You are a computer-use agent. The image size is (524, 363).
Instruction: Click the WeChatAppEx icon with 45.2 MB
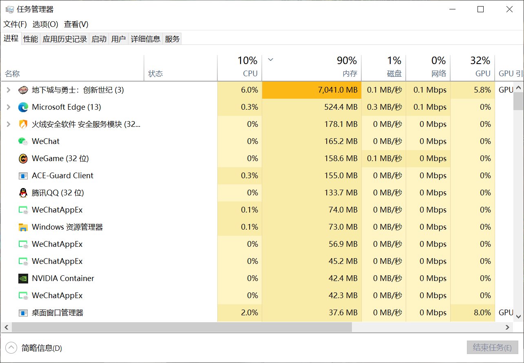coord(23,261)
